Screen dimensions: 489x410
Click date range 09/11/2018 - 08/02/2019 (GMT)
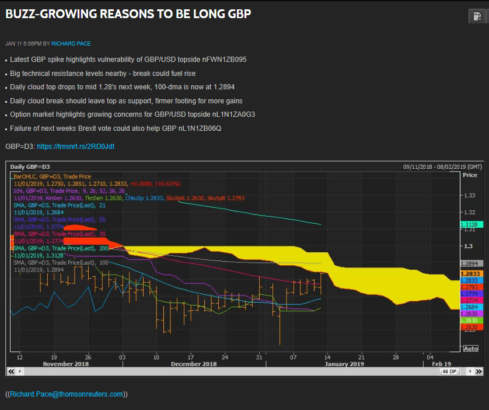[x=442, y=167]
